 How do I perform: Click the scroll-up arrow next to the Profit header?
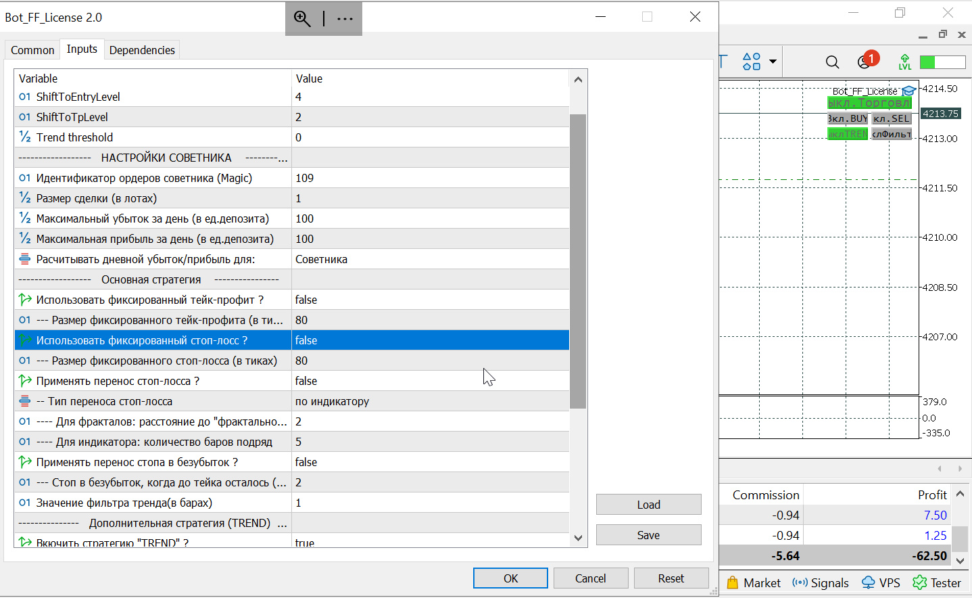pos(960,495)
